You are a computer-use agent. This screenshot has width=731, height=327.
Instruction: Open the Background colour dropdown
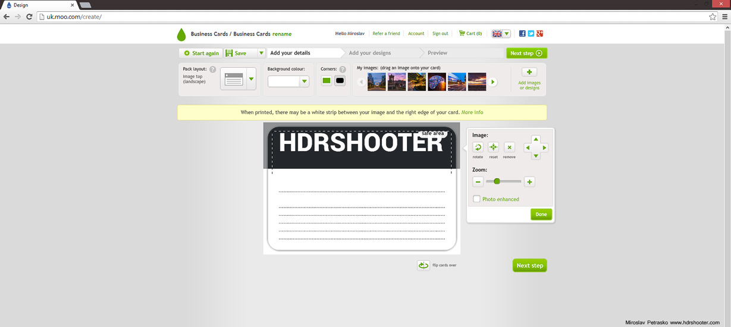305,81
